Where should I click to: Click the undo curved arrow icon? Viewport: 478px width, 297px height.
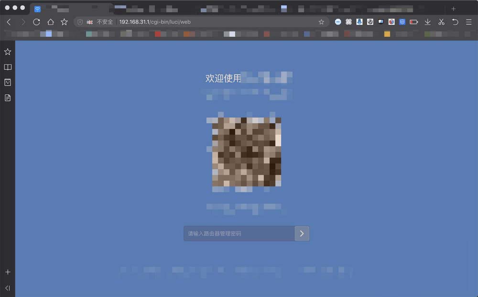455,22
